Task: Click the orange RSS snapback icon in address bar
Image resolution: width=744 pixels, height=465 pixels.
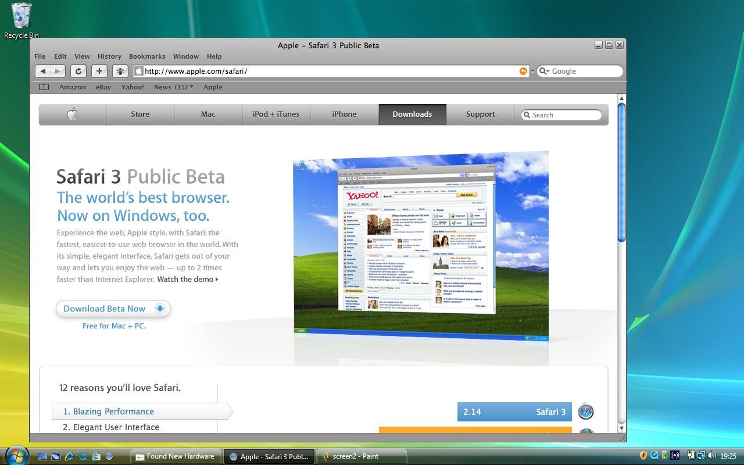Action: point(523,71)
